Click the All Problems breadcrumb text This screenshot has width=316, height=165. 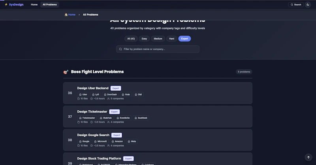click(90, 15)
